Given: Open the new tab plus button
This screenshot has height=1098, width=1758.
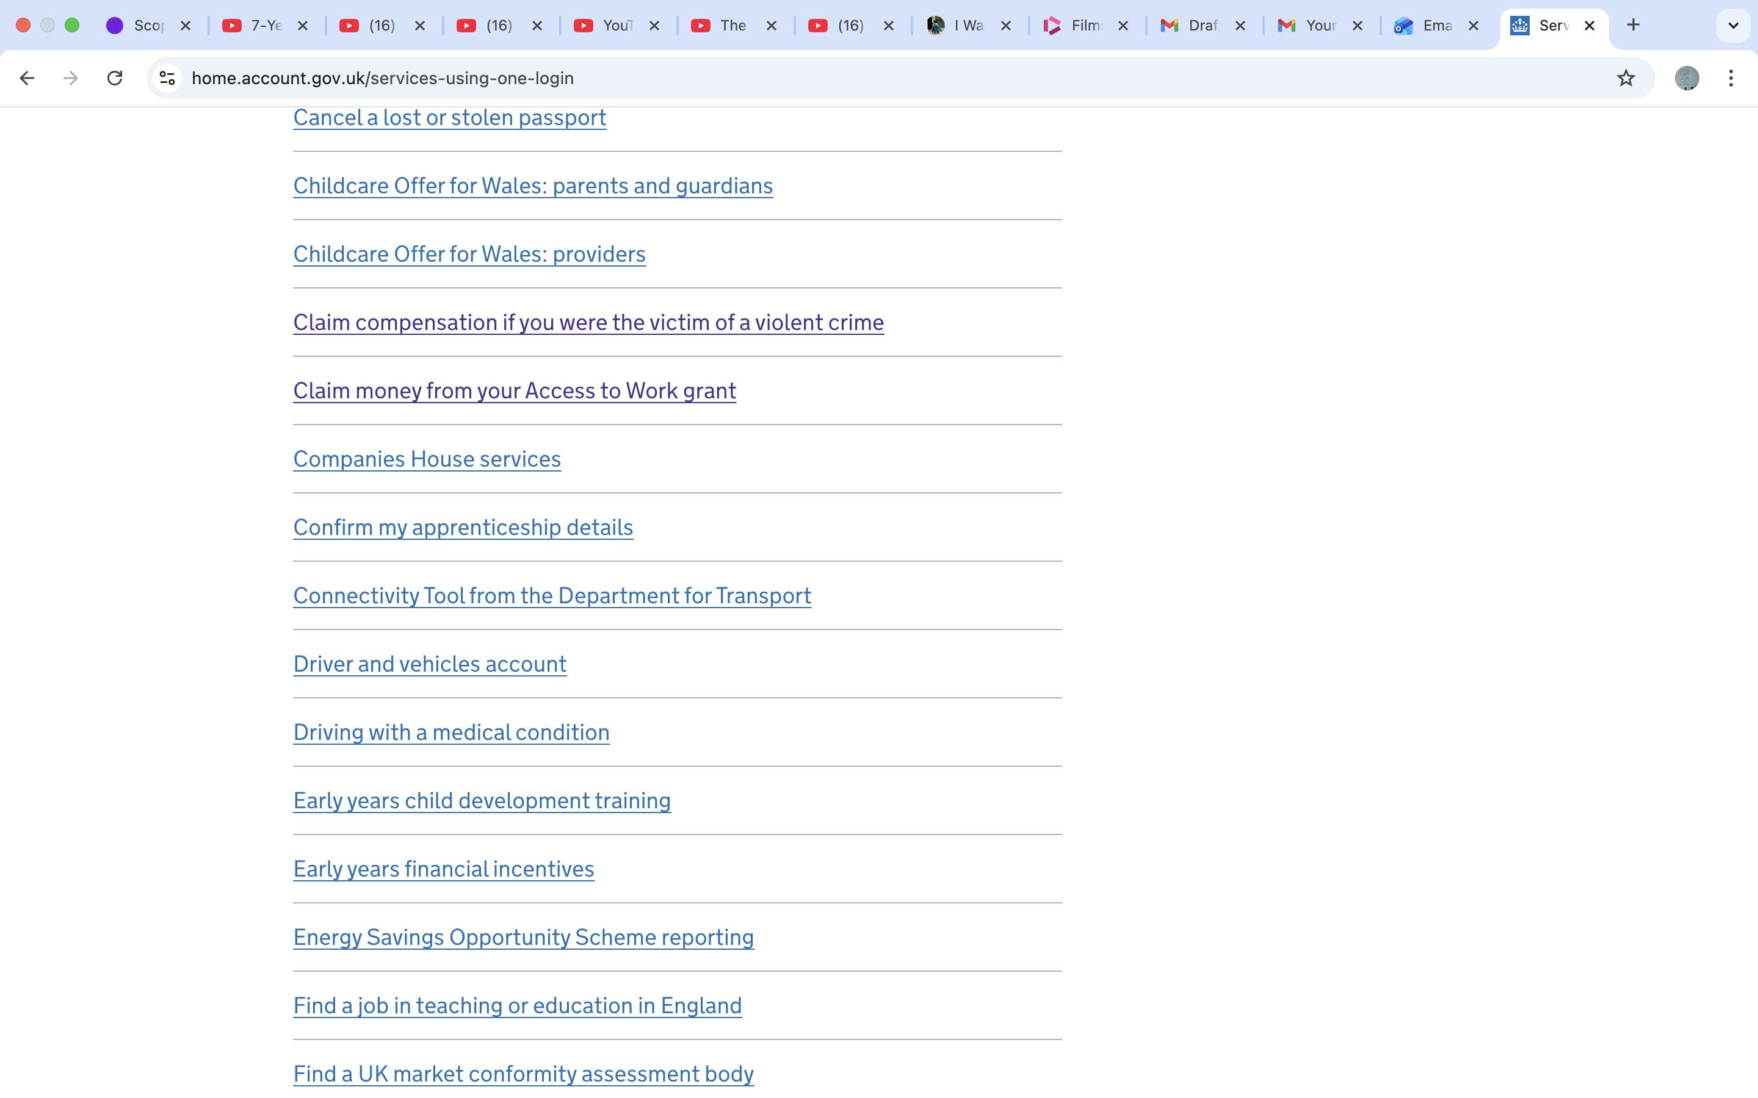Looking at the screenshot, I should (1633, 26).
